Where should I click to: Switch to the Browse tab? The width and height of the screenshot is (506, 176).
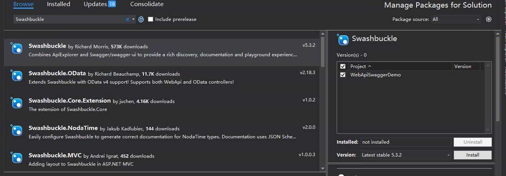point(23,4)
